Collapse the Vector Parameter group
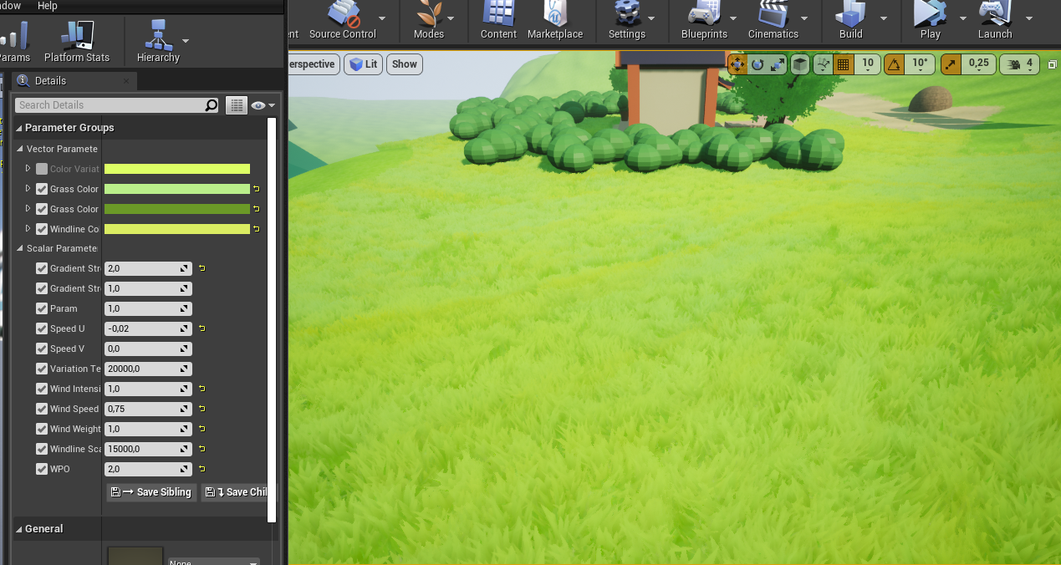The image size is (1061, 565). 21,149
